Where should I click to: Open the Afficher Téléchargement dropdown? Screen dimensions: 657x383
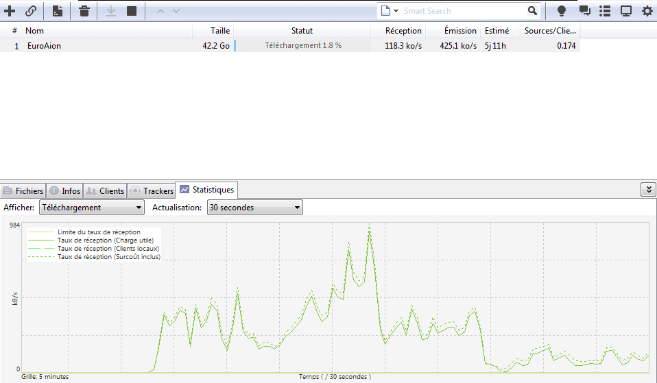91,208
